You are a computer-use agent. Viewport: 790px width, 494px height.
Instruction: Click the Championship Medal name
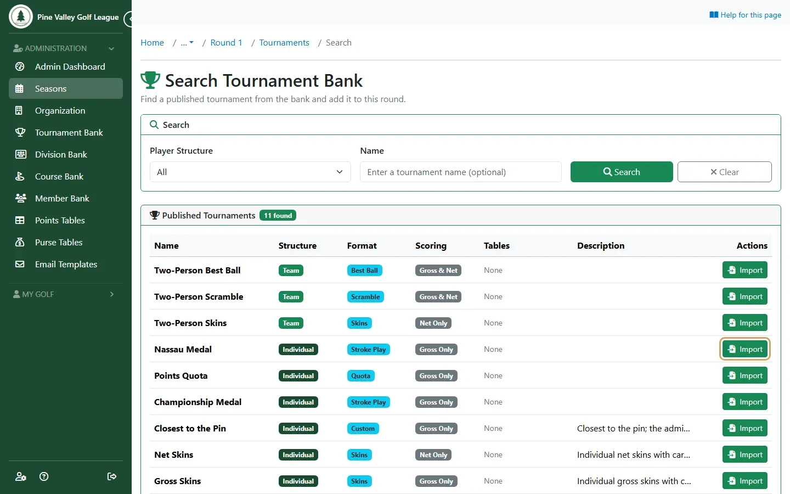(x=198, y=402)
